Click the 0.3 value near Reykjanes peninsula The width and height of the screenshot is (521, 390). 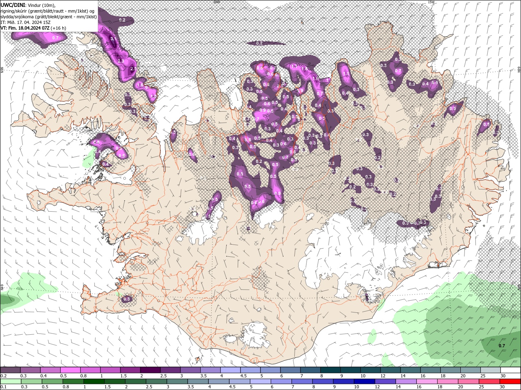[x=126, y=299]
